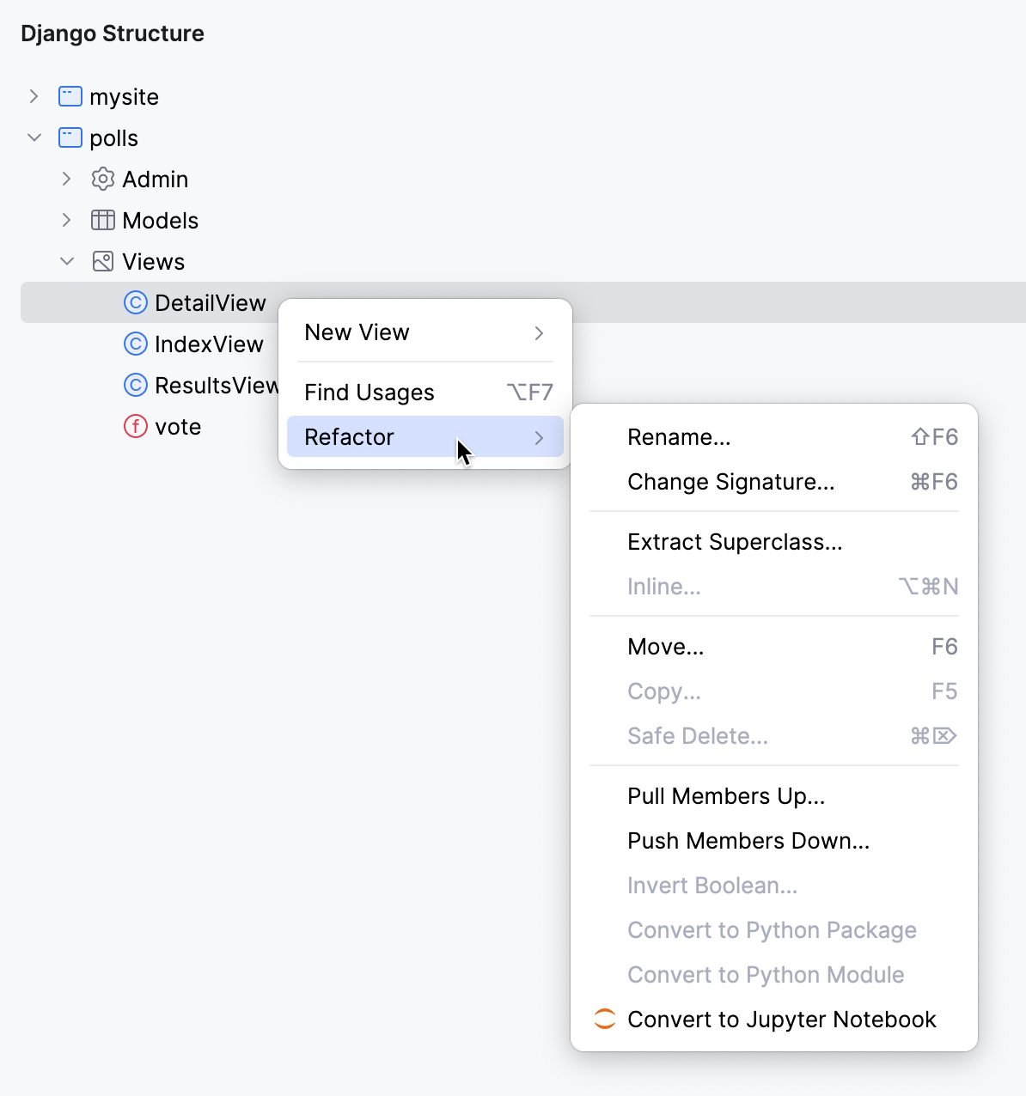1026x1096 pixels.
Task: Click the Views panel icon
Action: click(102, 261)
